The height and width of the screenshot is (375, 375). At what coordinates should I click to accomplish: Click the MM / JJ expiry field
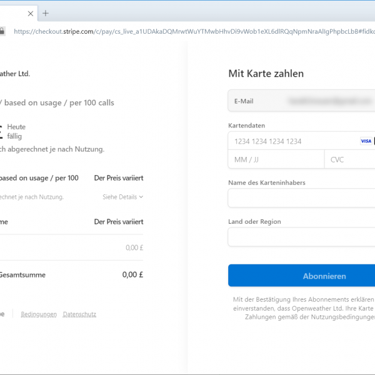click(x=276, y=159)
